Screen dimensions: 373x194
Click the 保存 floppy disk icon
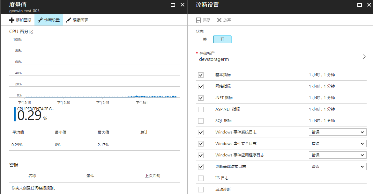[198, 20]
